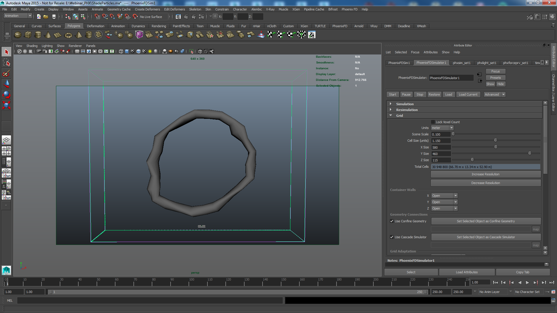This screenshot has height=313, width=557.
Task: Expand the Resimulation section
Action: click(x=391, y=110)
